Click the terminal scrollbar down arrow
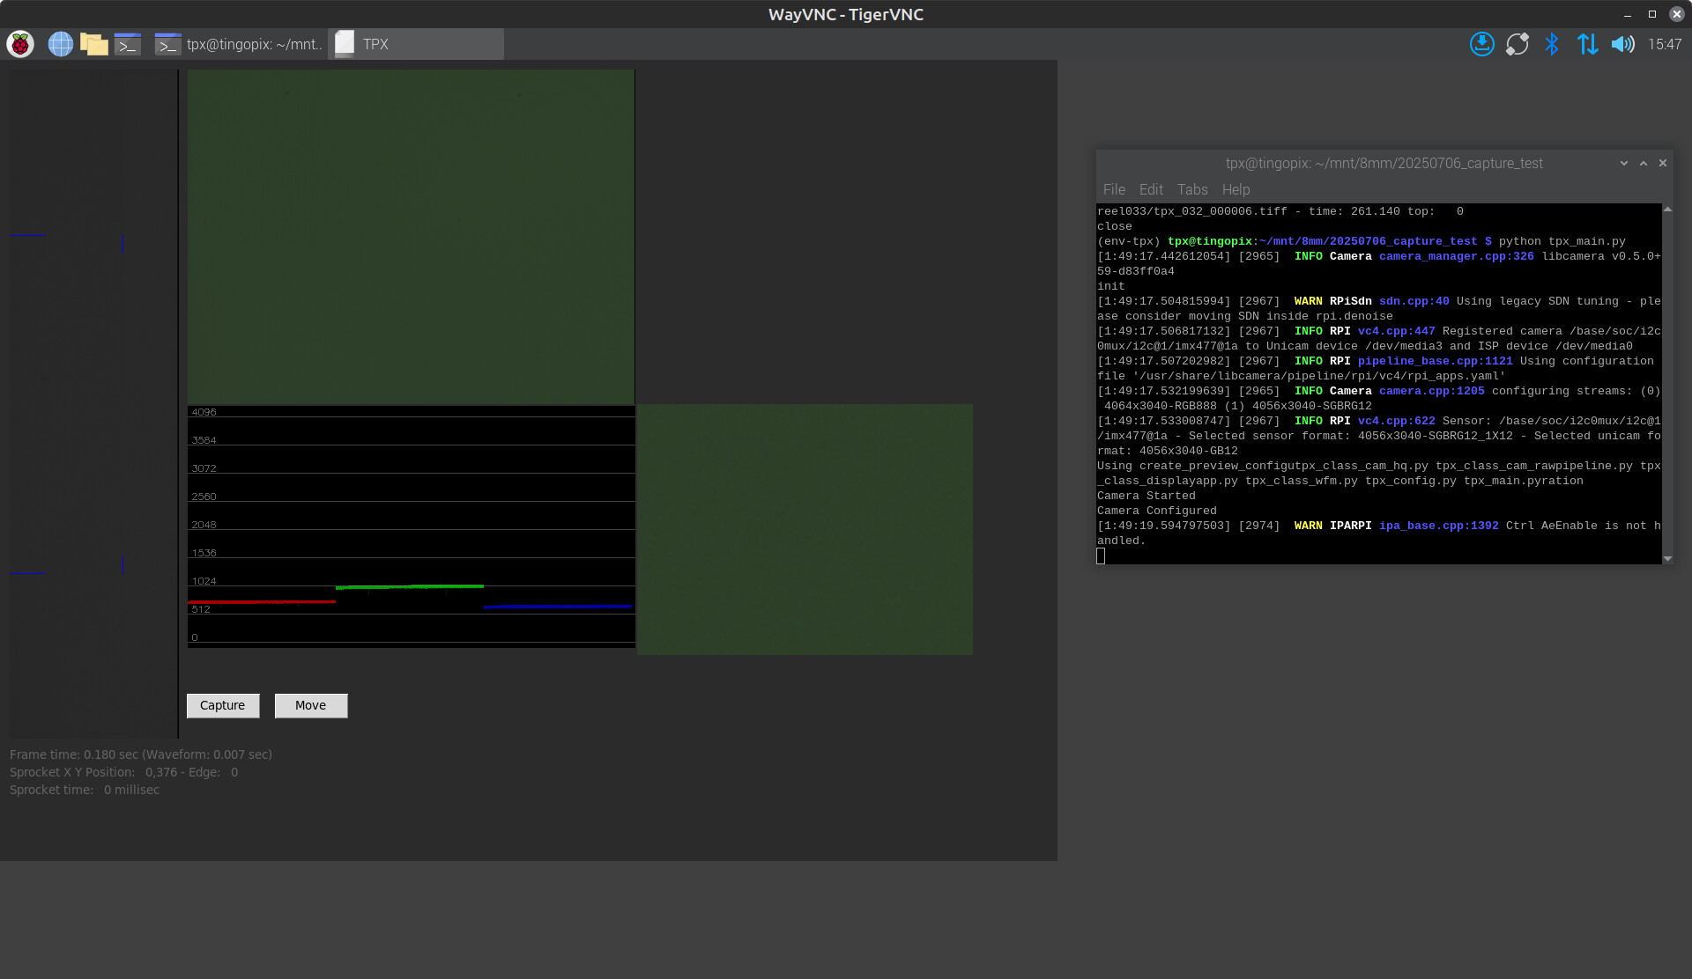 coord(1667,558)
